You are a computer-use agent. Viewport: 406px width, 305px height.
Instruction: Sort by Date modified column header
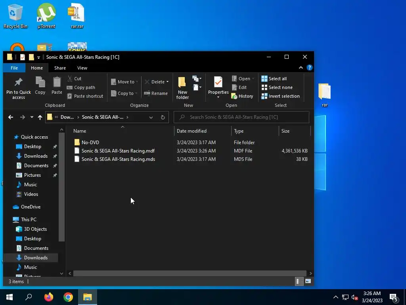203,131
